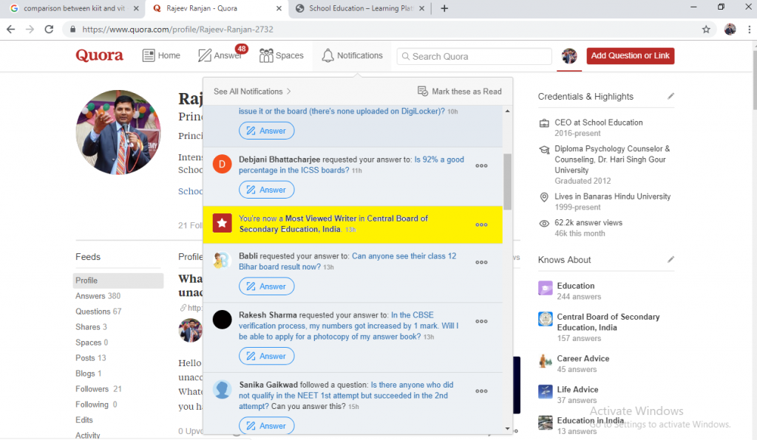Expand See All Notifications chevron
The width and height of the screenshot is (757, 440).
click(x=289, y=91)
